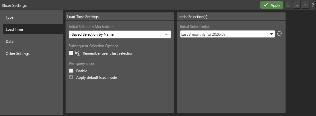Refresh the Initial Selection(s) list
Viewport: 316px width, 116px height.
[x=279, y=33]
